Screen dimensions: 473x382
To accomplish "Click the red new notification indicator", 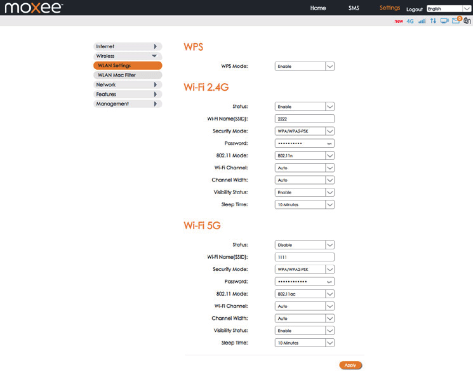I will 399,21.
